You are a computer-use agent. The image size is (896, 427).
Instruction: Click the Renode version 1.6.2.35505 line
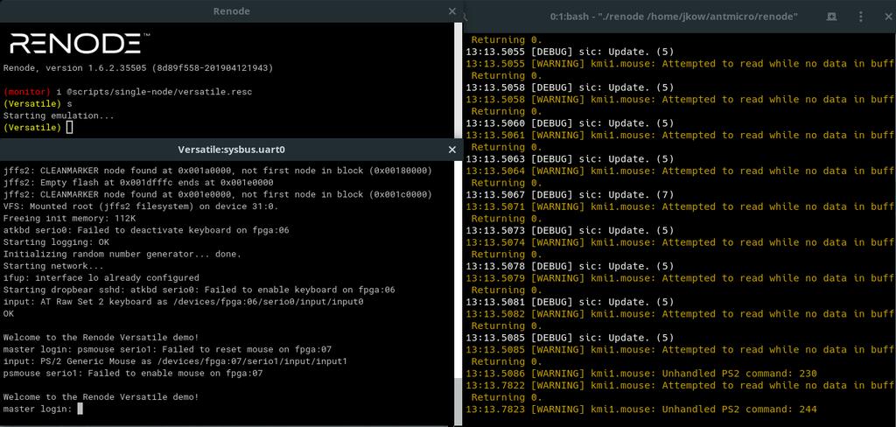pyautogui.click(x=138, y=68)
